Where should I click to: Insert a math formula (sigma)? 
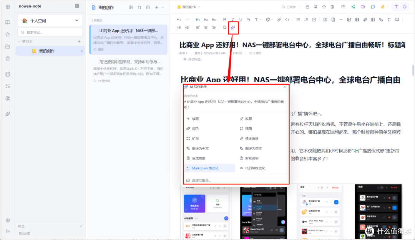click(389, 20)
